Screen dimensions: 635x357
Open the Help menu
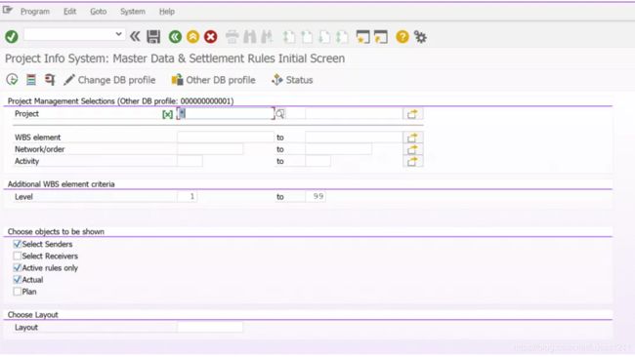coord(167,12)
